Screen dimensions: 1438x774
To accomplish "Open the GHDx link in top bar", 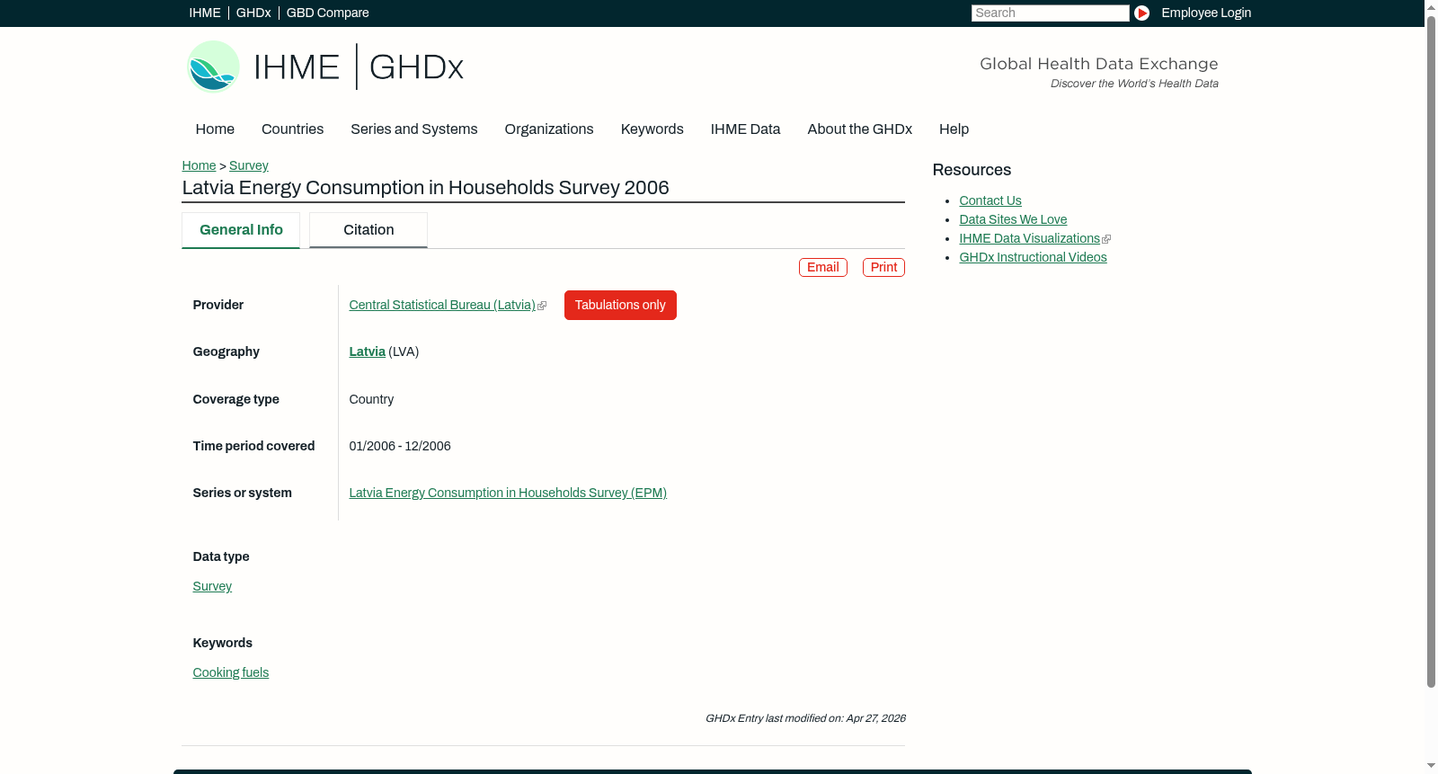I will pos(253,13).
